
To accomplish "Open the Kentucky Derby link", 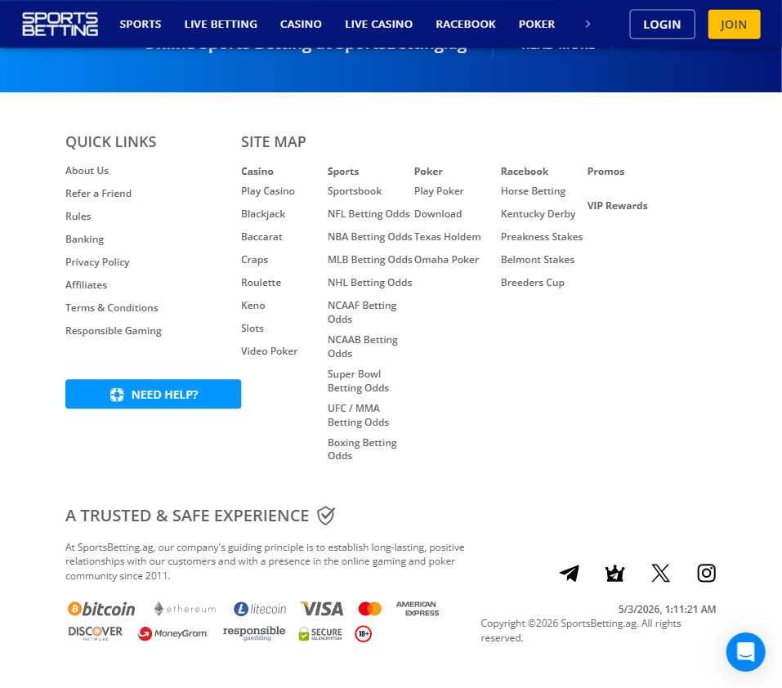I will coord(538,214).
